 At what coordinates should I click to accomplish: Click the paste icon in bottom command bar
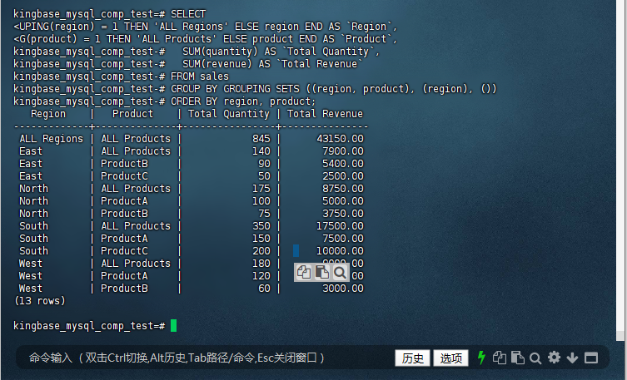click(x=517, y=358)
